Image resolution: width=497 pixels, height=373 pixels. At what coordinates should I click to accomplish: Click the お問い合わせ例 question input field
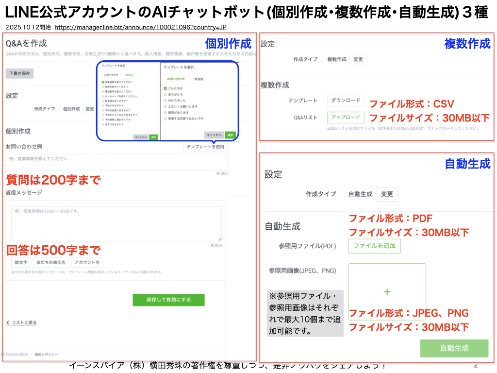[x=116, y=162]
